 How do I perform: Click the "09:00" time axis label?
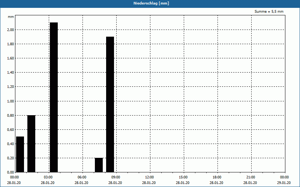[116, 177]
